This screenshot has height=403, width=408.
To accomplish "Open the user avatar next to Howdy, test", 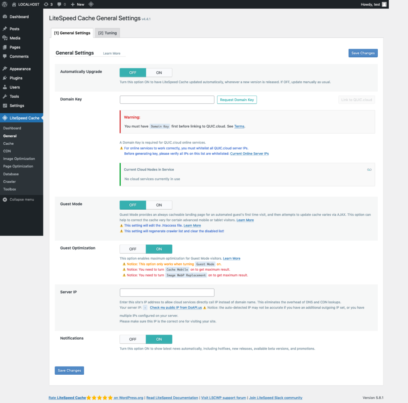I will [384, 4].
